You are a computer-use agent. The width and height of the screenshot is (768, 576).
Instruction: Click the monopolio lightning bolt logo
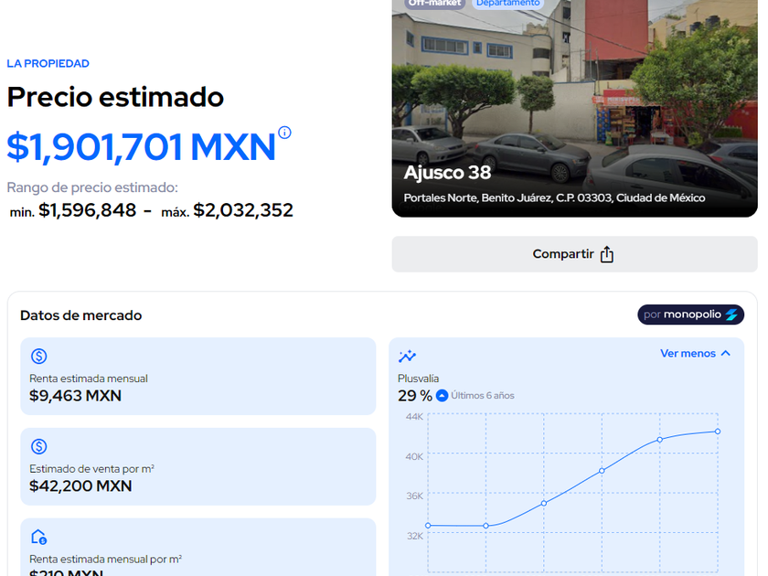(731, 315)
